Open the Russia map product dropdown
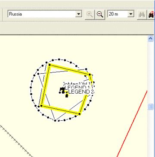155x157 pixels. [x=78, y=14]
